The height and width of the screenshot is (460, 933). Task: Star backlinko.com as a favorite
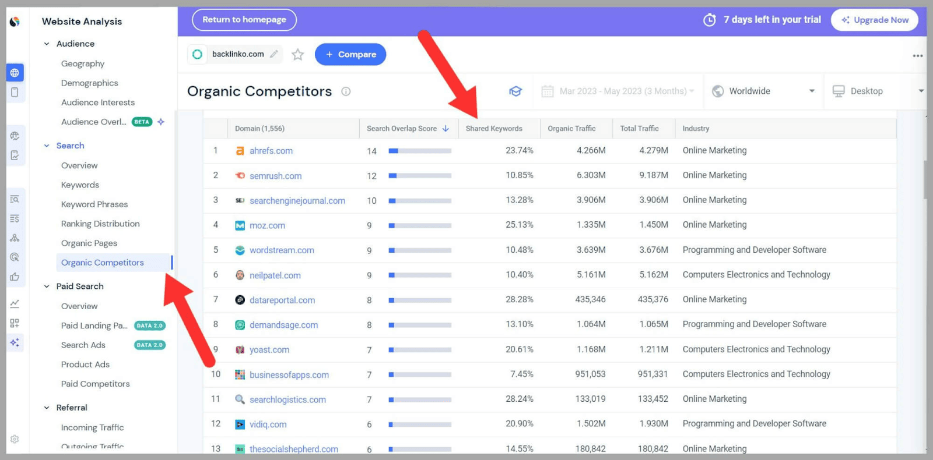[x=298, y=55]
